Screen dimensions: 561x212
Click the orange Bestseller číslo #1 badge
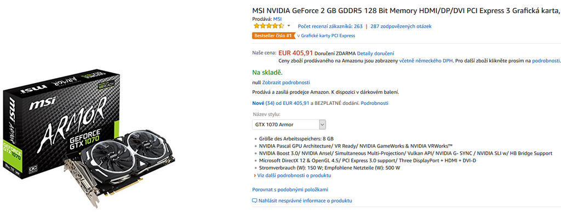tap(274, 36)
